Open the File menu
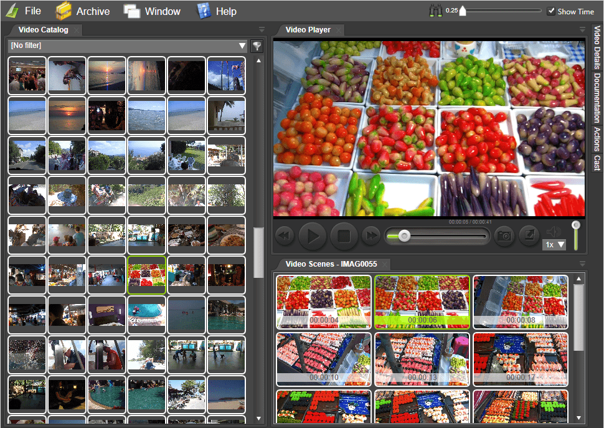The image size is (604, 428). (x=24, y=11)
